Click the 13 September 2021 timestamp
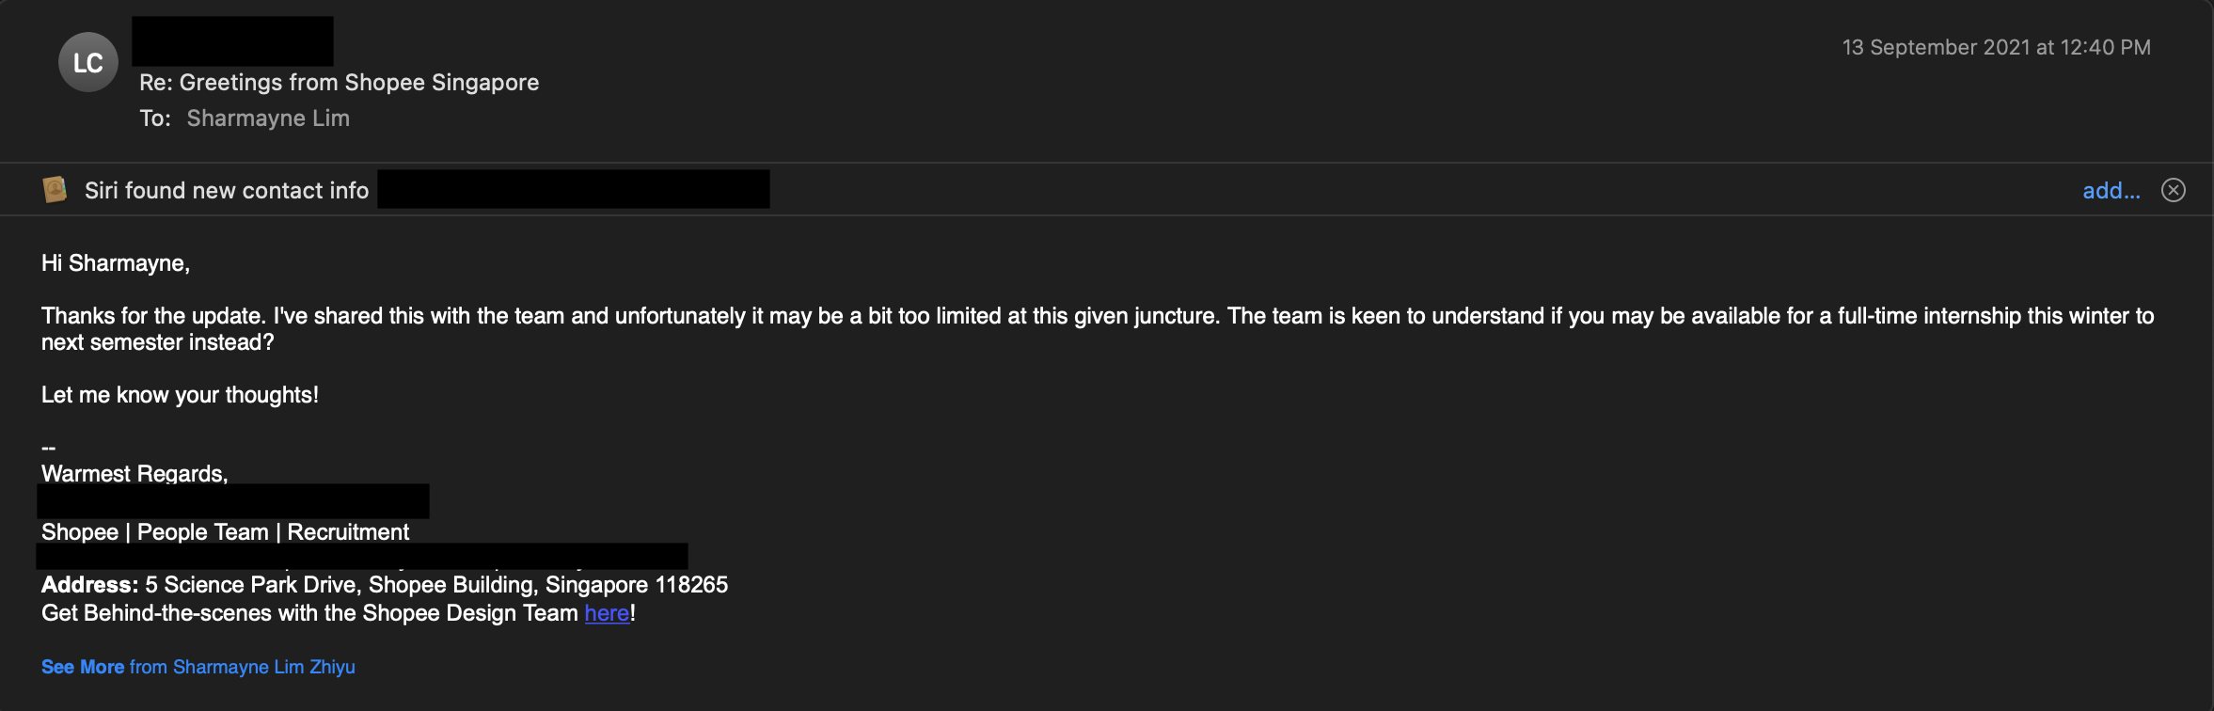The width and height of the screenshot is (2214, 711). (1996, 47)
